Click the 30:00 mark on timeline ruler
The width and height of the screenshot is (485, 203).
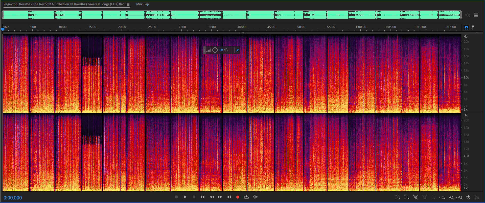point(182,27)
